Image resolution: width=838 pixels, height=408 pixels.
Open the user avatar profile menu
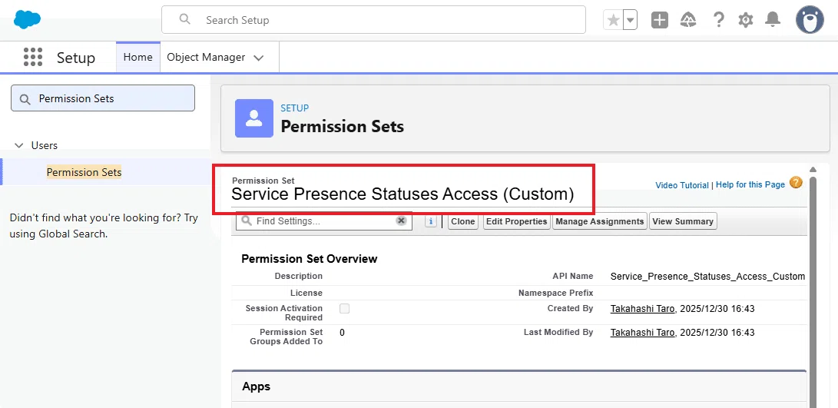pyautogui.click(x=810, y=20)
